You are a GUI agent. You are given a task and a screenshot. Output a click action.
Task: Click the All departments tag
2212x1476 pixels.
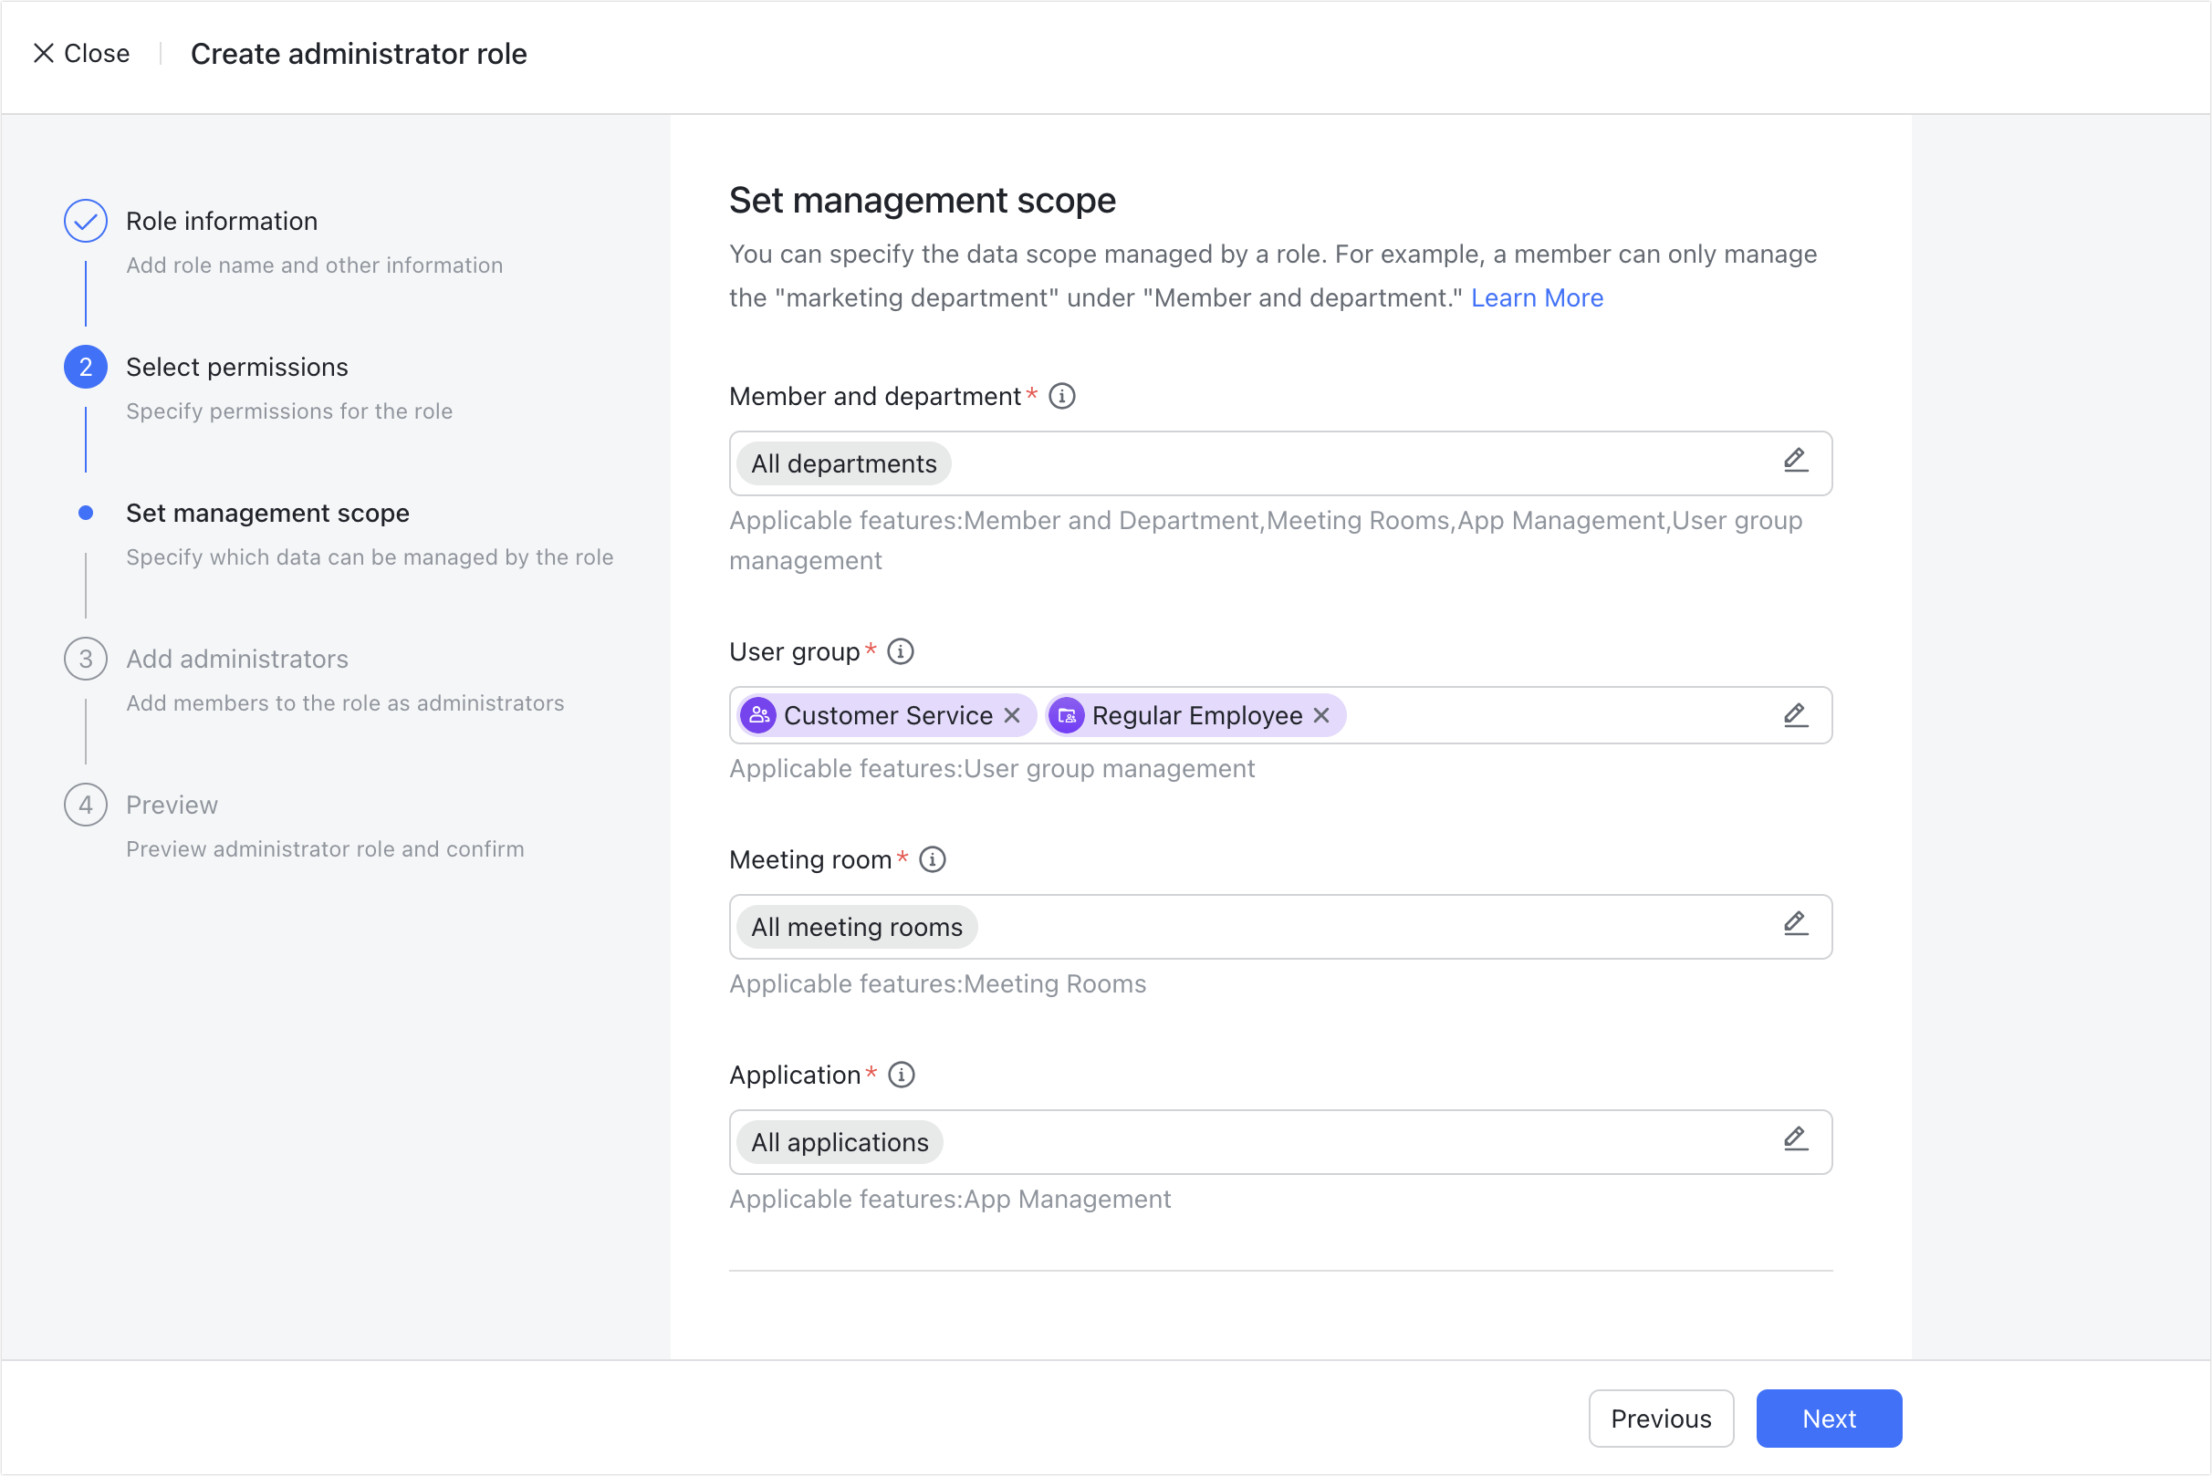(x=843, y=463)
